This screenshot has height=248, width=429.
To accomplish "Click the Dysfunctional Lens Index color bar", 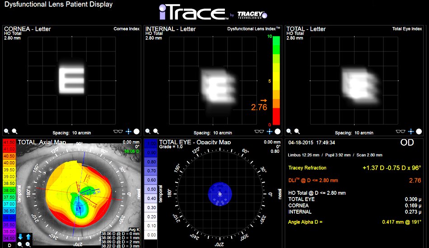I will click(x=276, y=80).
